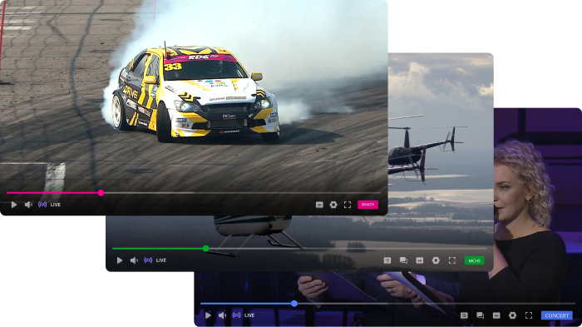Mute the helicopter player sound
Screen dimensions: 582x327
[x=134, y=260]
